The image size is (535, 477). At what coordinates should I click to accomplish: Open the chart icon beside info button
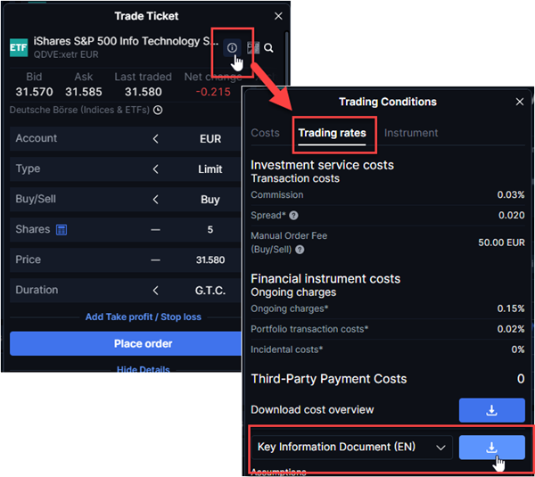click(x=252, y=47)
